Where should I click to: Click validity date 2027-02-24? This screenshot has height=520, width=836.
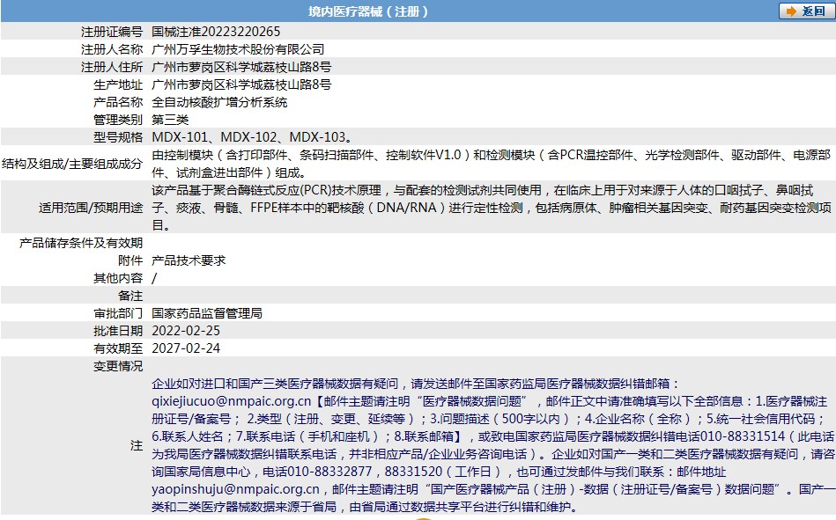coord(186,348)
